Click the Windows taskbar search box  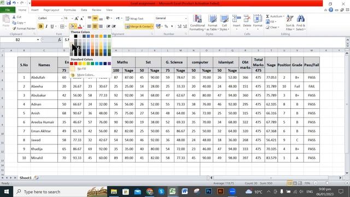pyautogui.click(x=60, y=192)
